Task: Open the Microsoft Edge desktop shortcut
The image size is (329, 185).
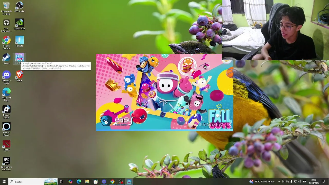Action: [6, 95]
